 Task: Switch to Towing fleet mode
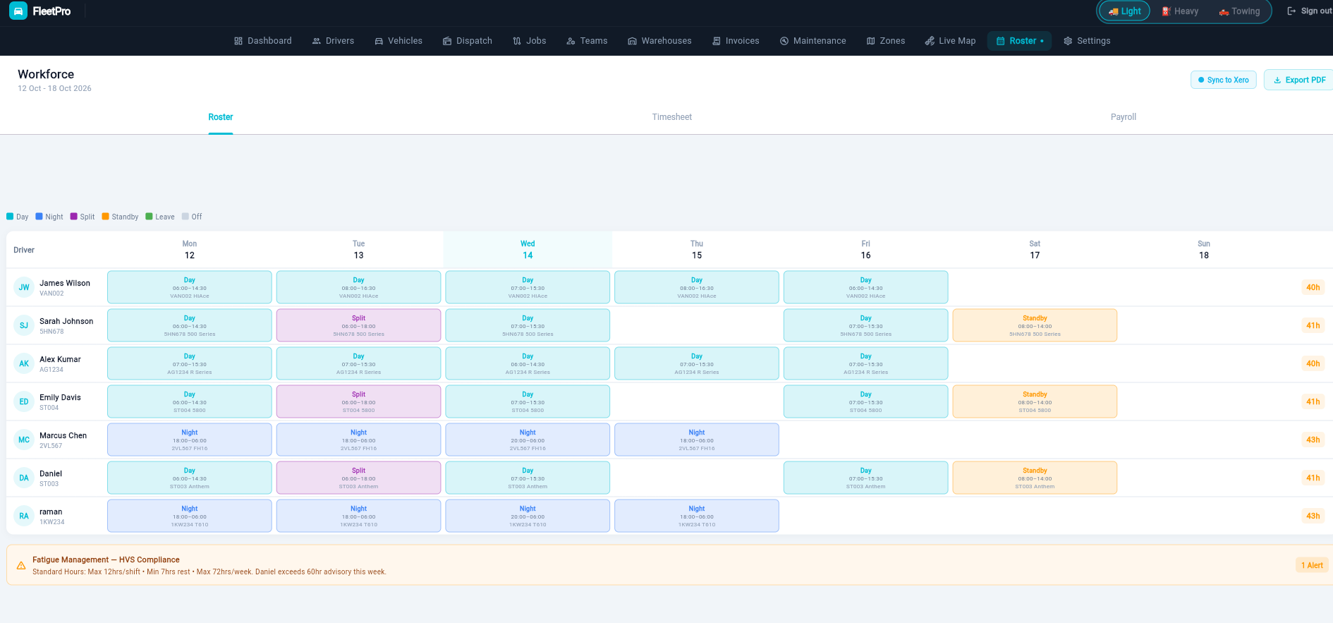1239,11
